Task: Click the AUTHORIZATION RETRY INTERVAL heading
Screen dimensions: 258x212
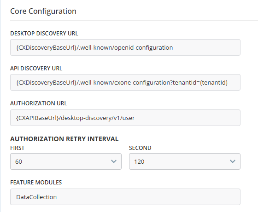Action: pos(64,139)
